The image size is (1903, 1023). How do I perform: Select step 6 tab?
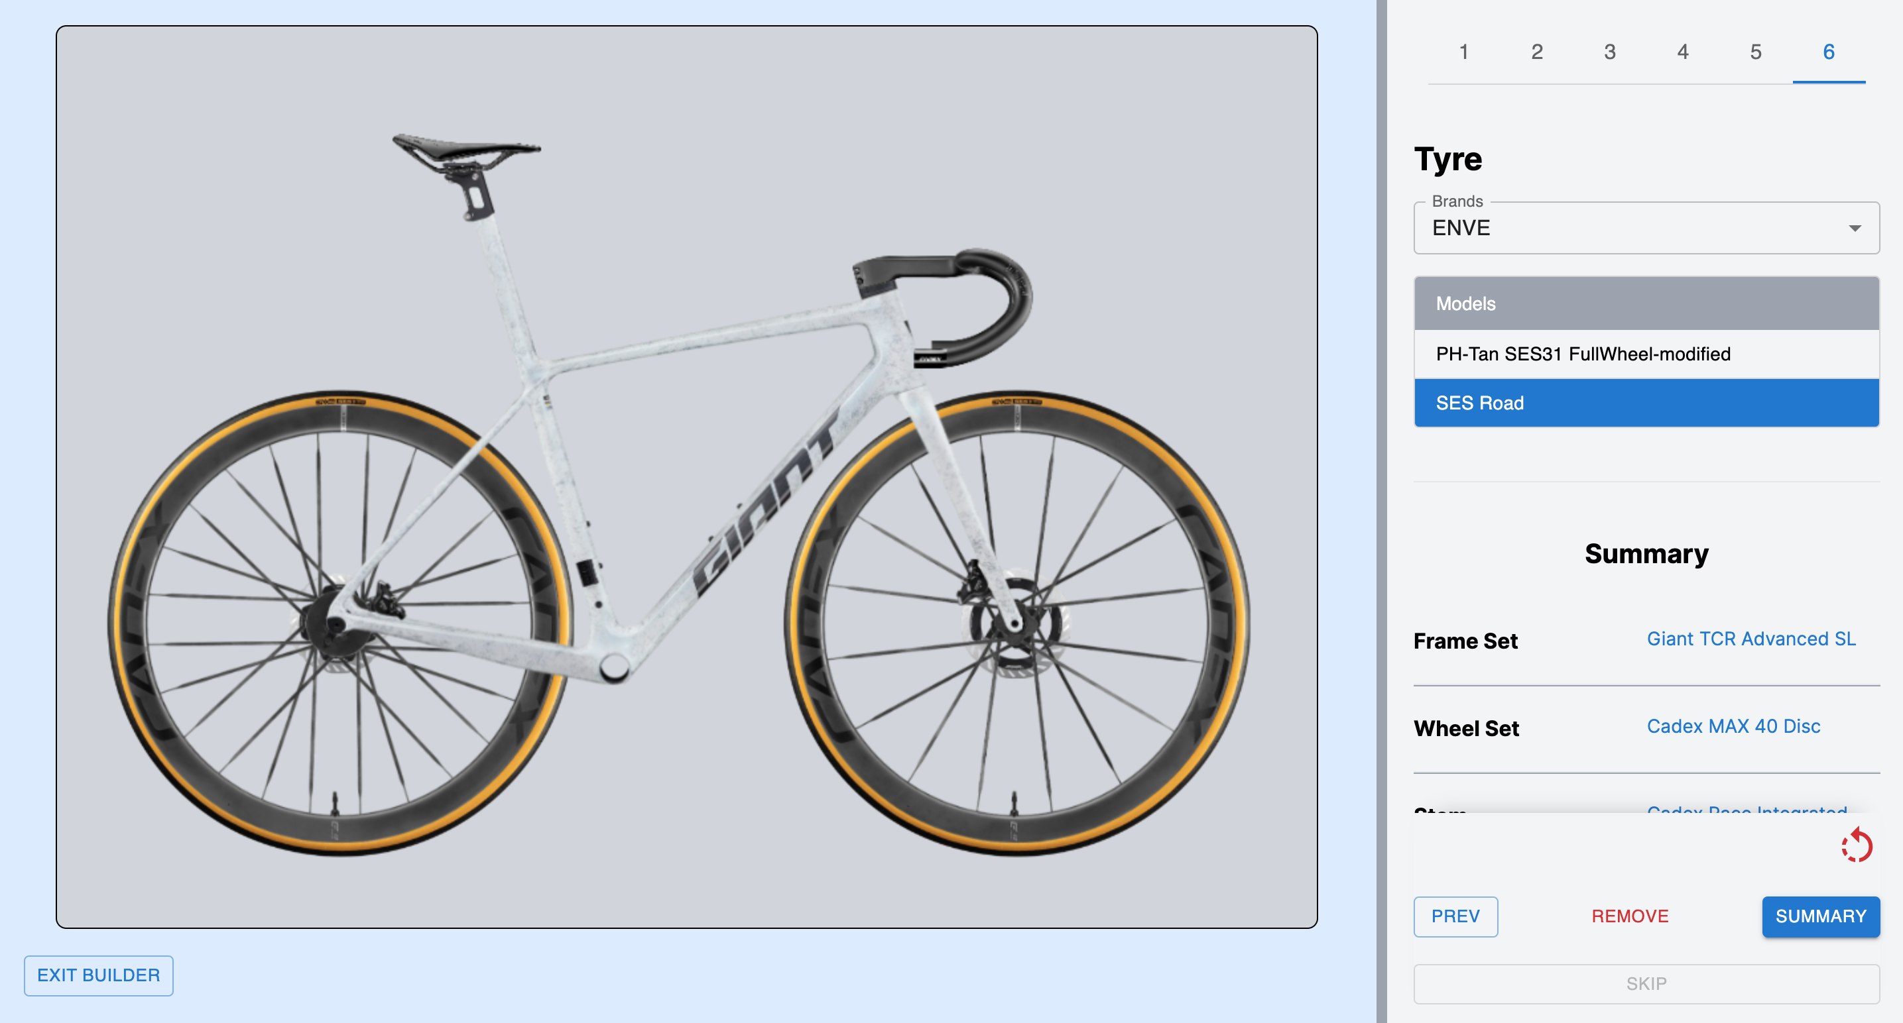point(1828,52)
